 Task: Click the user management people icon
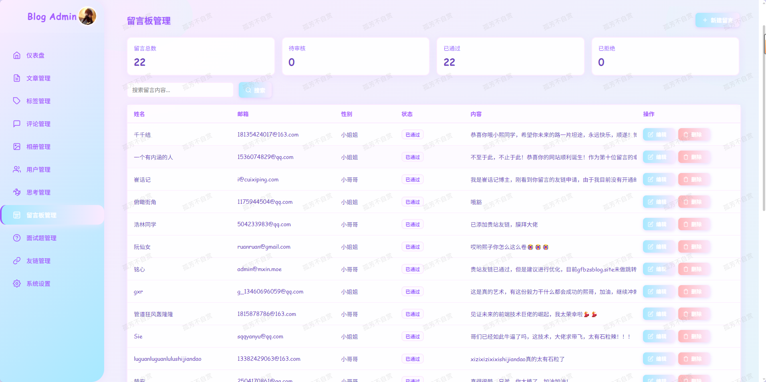(x=17, y=169)
